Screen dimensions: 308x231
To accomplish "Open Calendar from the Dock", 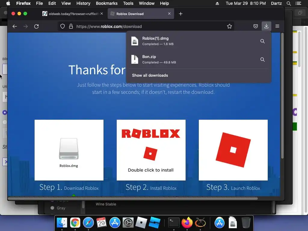I will pyautogui.click(x=102, y=223).
